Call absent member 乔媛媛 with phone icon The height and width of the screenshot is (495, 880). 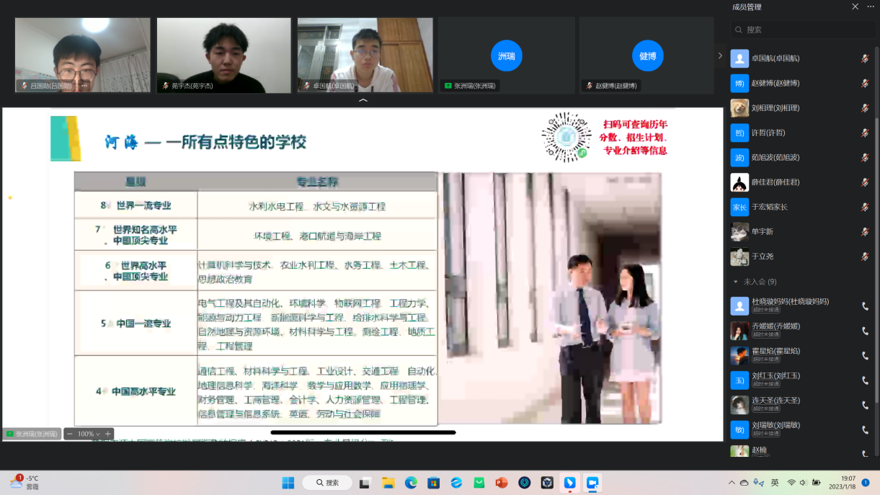coord(865,331)
